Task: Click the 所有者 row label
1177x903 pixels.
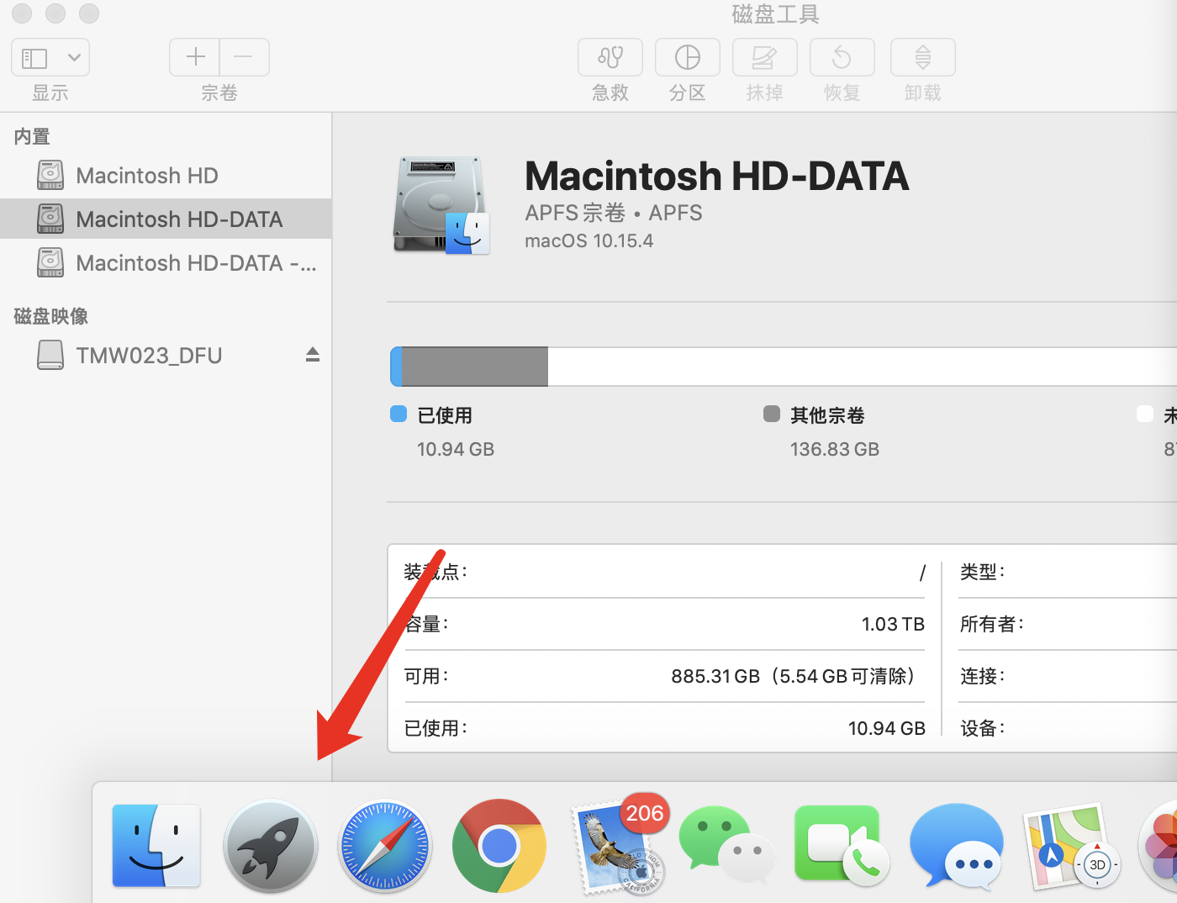Action: 992,624
